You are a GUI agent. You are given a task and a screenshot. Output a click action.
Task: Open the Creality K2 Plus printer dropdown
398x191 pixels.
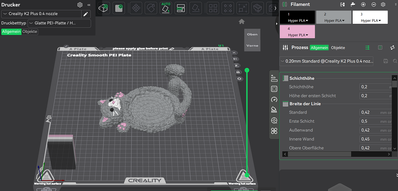tap(41, 14)
